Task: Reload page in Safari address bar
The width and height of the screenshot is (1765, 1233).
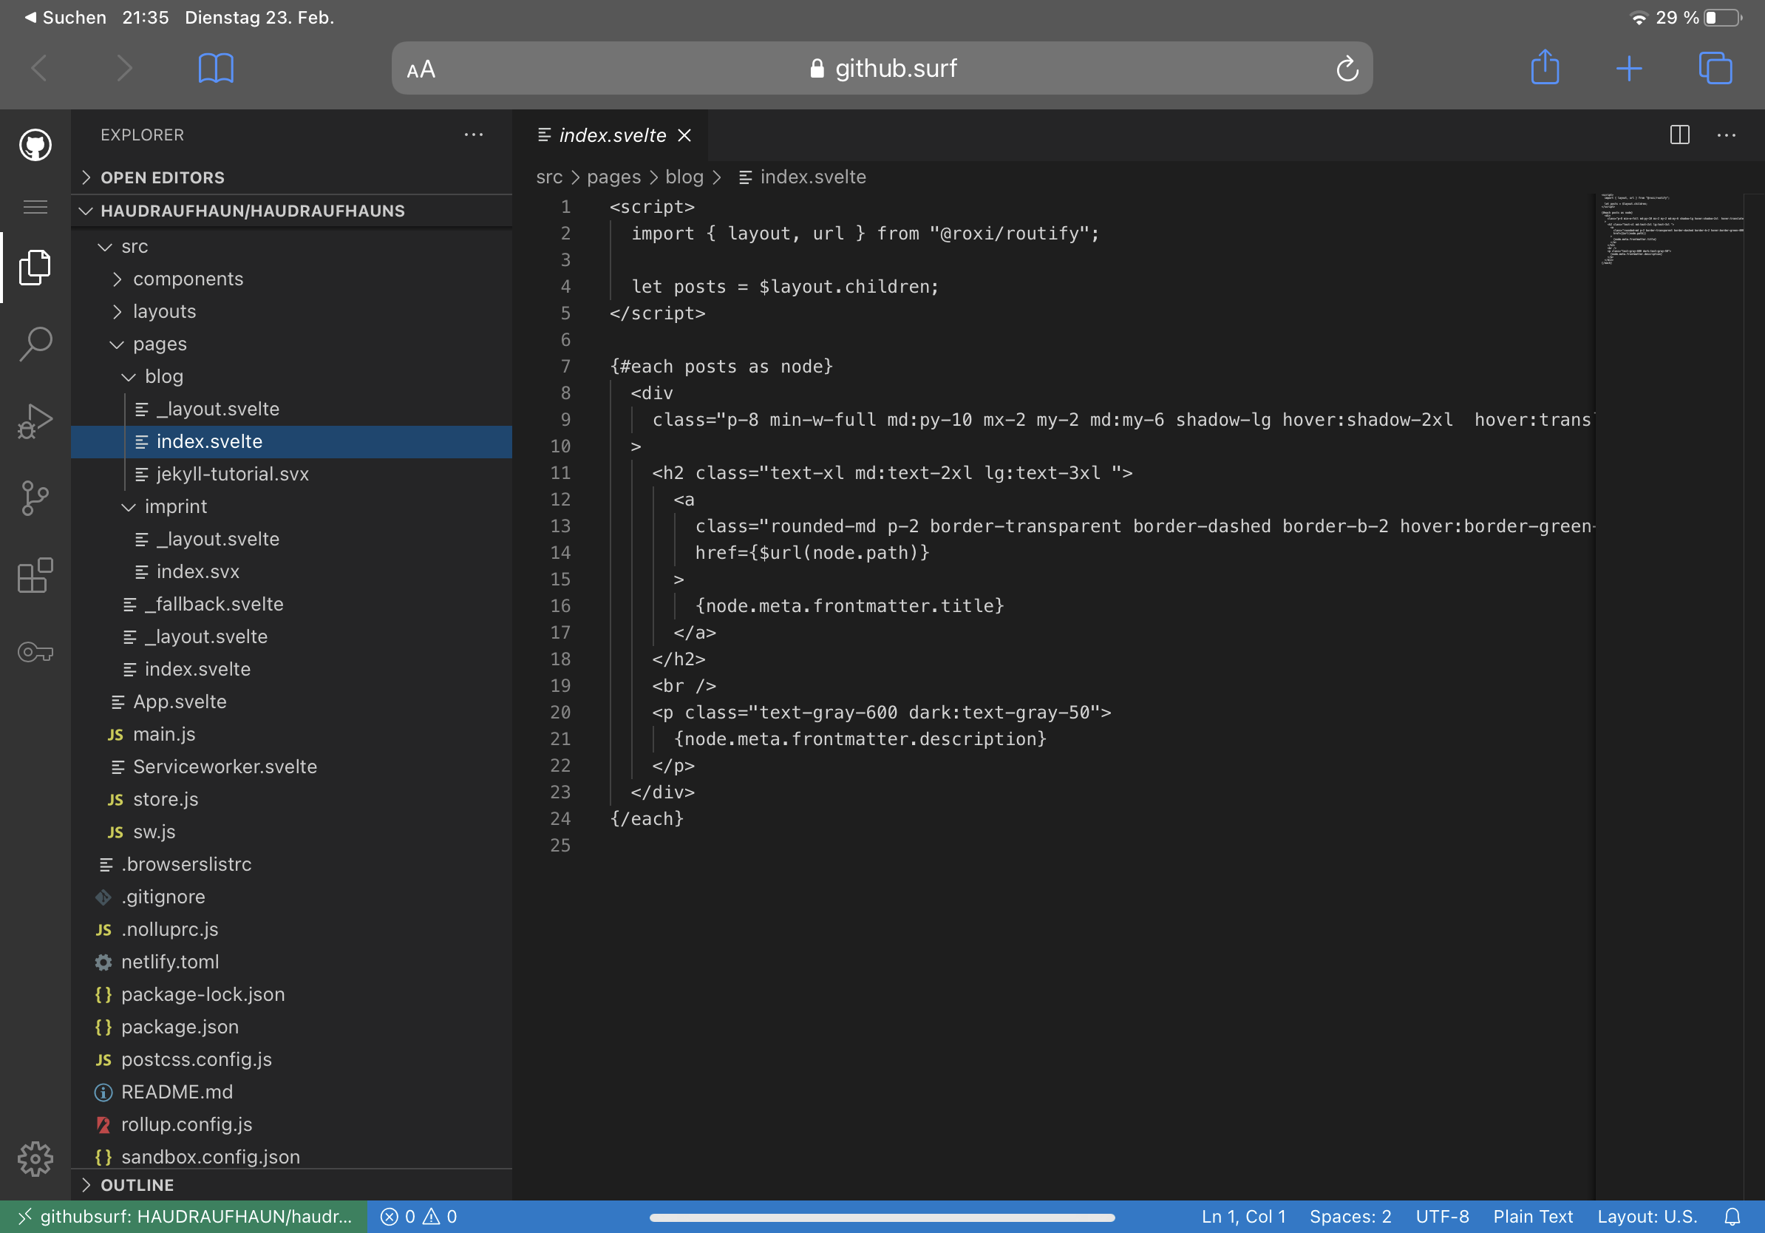Action: 1346,69
